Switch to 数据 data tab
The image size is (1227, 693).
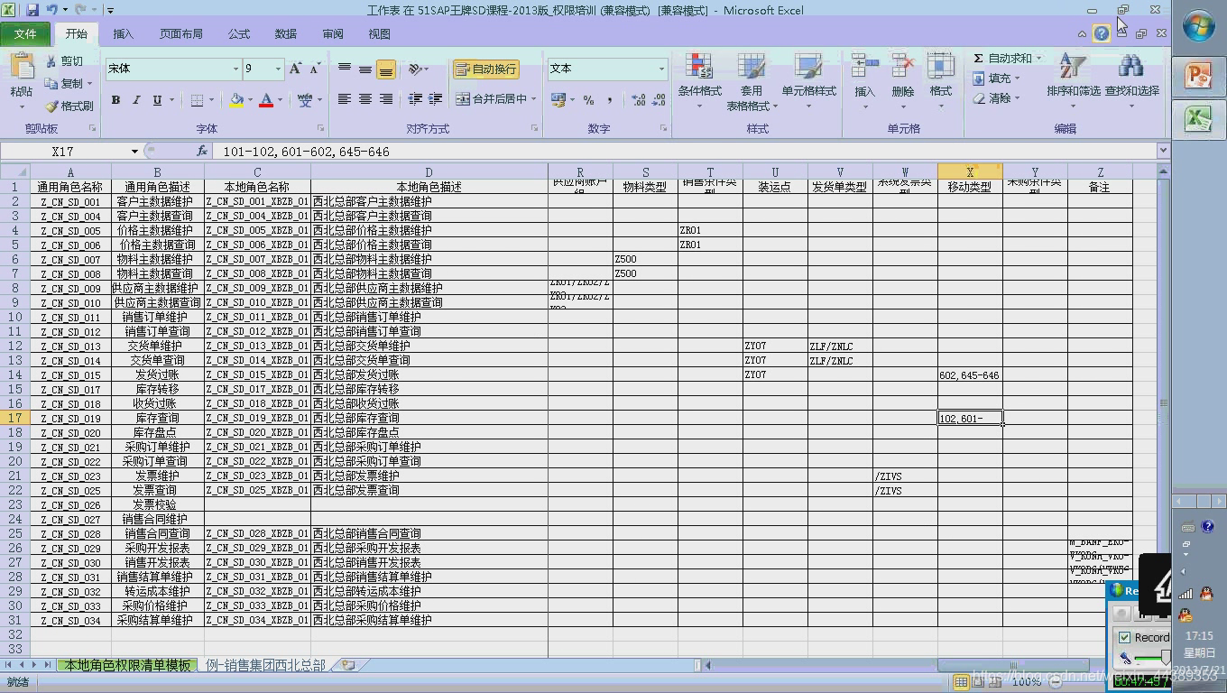tap(286, 34)
